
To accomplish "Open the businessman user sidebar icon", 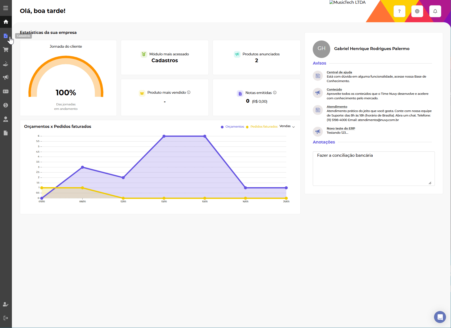I will coord(6,119).
